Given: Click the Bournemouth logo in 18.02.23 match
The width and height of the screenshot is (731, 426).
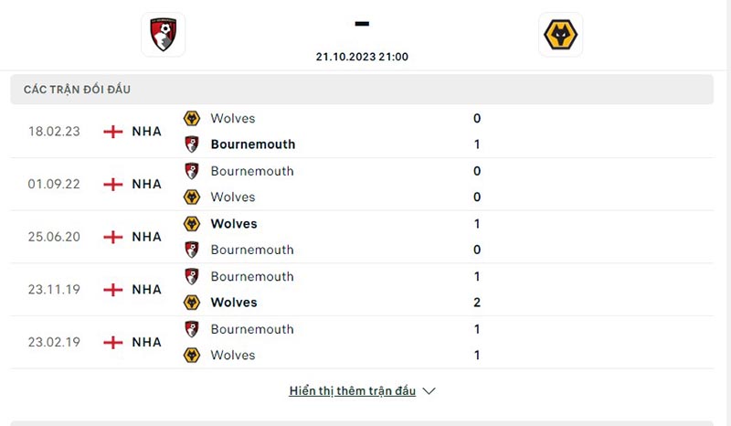Looking at the screenshot, I should [192, 144].
